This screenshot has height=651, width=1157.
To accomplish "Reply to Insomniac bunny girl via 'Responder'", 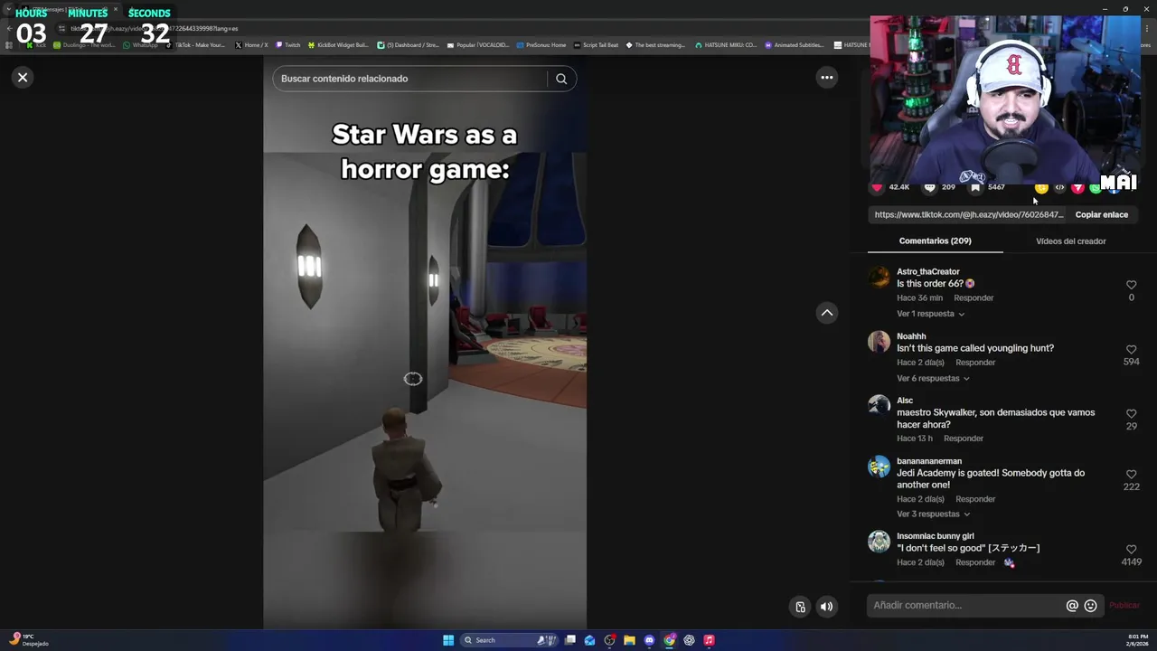I will point(975,562).
